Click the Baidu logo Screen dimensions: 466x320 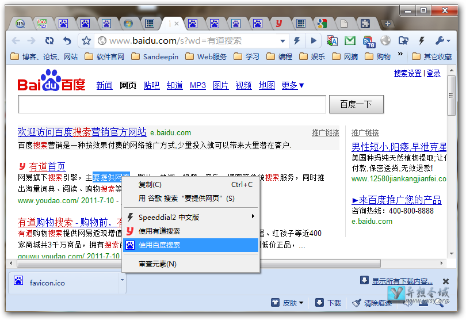(x=51, y=82)
